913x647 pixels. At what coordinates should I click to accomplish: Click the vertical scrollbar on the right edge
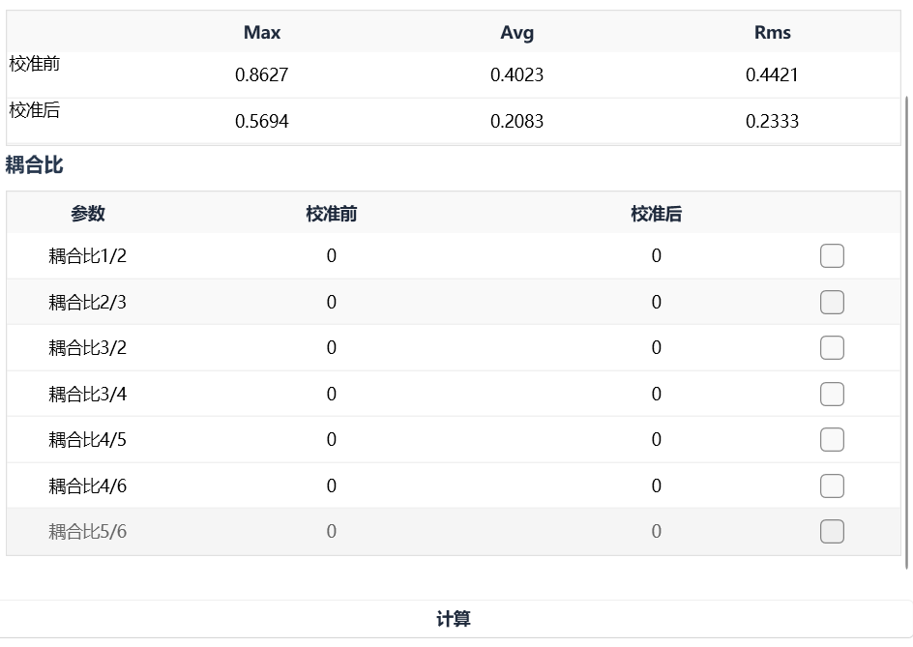(x=907, y=329)
